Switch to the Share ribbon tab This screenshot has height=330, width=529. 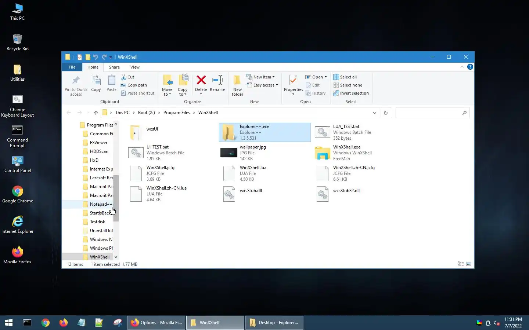point(114,67)
